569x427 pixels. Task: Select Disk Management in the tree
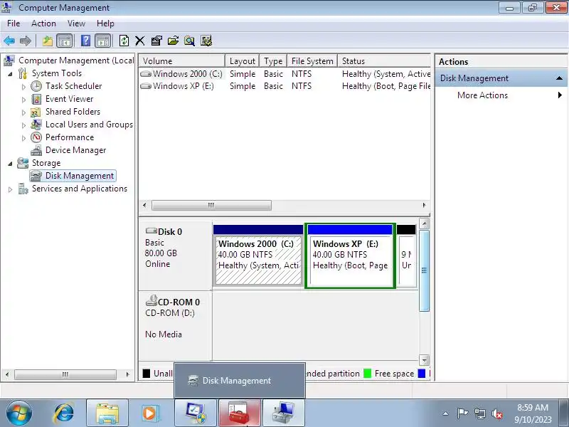coord(73,176)
